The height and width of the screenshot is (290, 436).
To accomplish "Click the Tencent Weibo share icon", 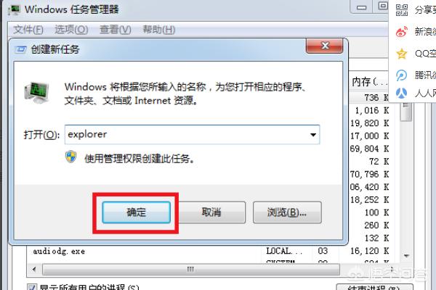I will click(402, 75).
